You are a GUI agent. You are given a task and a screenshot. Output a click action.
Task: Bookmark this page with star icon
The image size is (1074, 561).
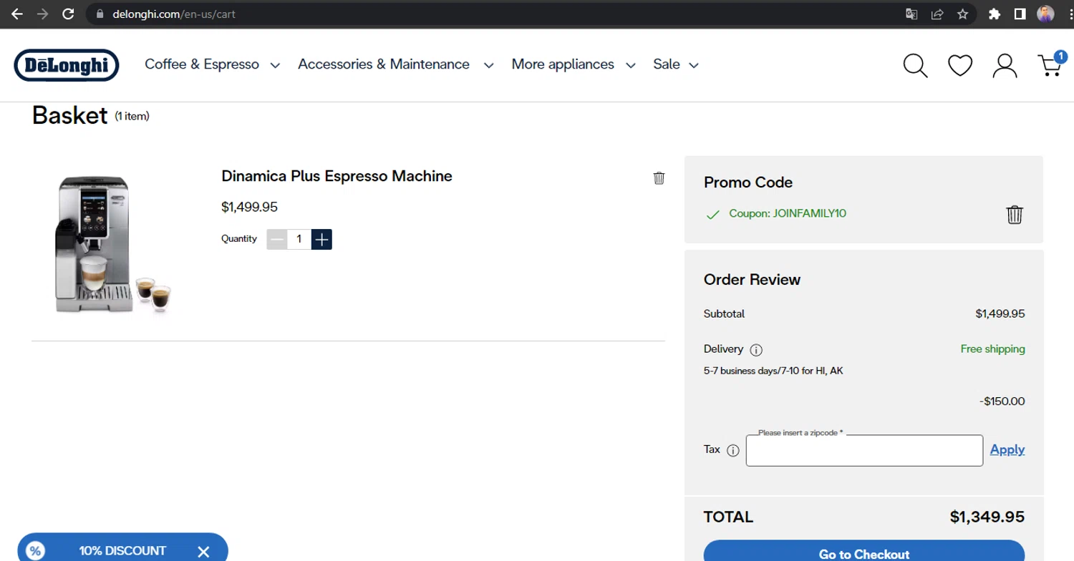(963, 14)
